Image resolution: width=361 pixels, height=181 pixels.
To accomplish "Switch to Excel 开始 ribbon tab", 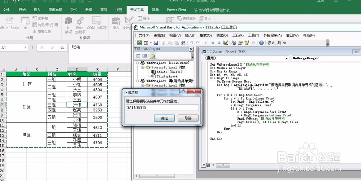I will pyautogui.click(x=22, y=10).
